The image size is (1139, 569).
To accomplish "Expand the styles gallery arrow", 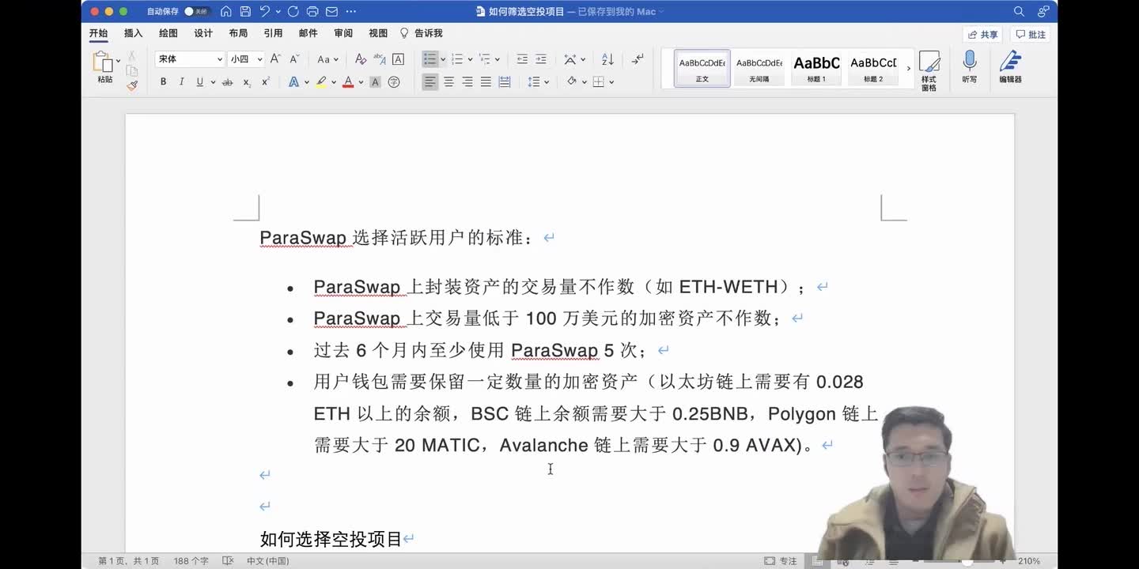I will pyautogui.click(x=908, y=69).
